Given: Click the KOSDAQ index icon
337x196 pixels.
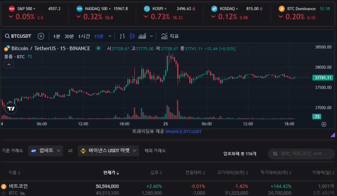Looking at the screenshot, I should point(214,9).
